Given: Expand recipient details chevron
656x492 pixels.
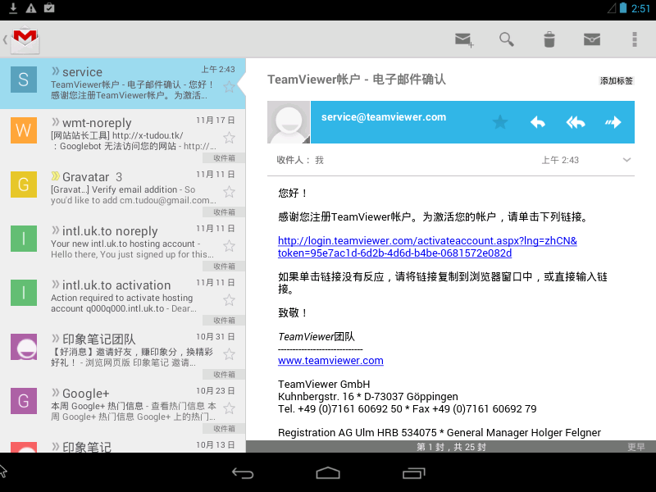Looking at the screenshot, I should [x=626, y=160].
